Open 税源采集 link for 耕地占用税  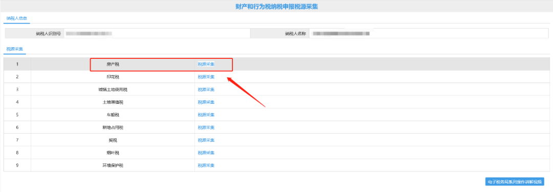point(206,127)
